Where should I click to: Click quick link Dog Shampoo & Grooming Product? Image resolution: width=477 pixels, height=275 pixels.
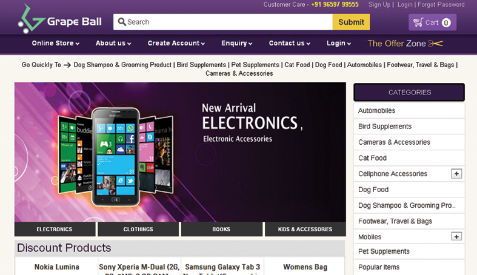(x=122, y=65)
